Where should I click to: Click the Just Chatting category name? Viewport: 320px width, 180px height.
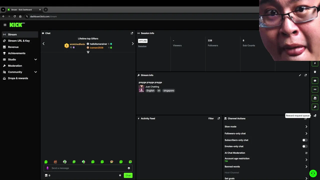click(152, 87)
